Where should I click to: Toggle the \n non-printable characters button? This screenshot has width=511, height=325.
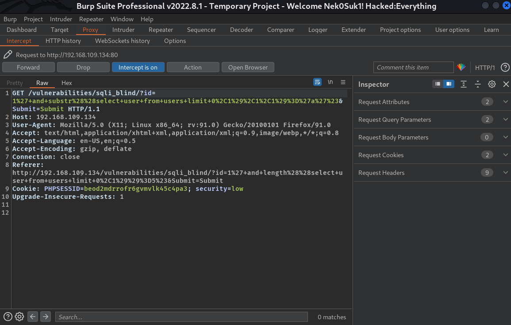click(x=330, y=82)
